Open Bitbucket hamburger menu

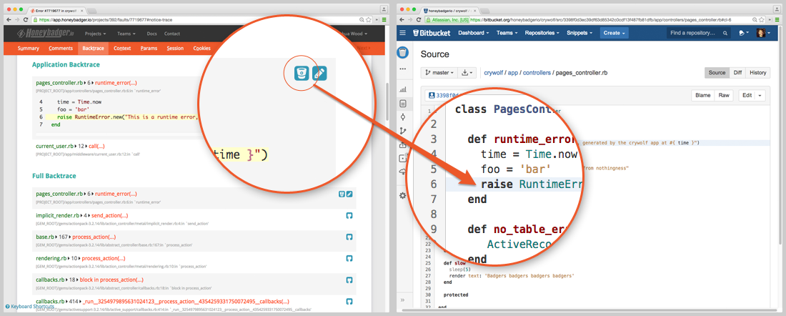tap(402, 33)
